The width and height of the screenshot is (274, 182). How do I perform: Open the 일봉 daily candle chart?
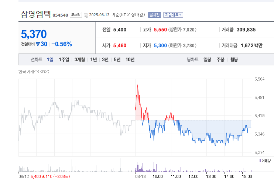point(208,59)
